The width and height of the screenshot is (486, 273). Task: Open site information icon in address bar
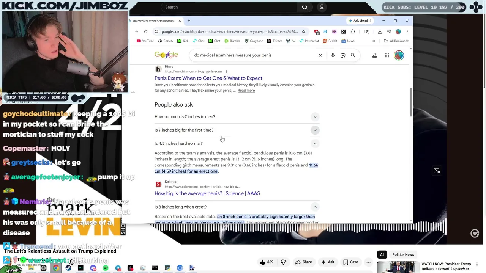(x=156, y=31)
